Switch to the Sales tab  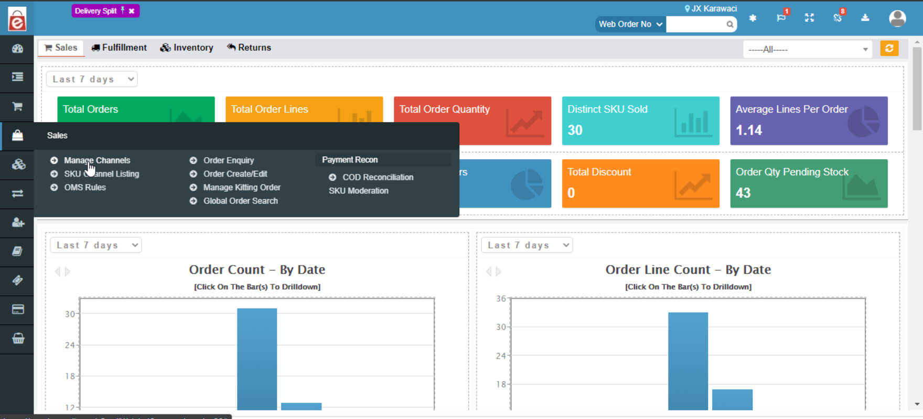point(61,48)
